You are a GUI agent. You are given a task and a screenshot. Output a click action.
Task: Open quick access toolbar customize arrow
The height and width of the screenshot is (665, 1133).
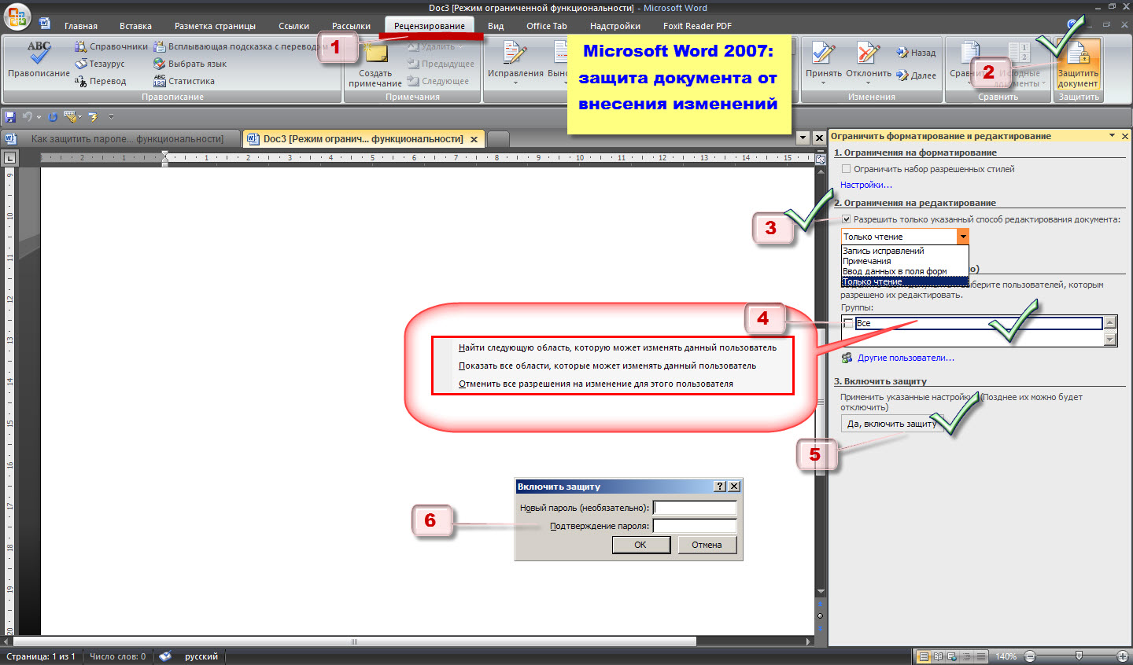point(111,116)
